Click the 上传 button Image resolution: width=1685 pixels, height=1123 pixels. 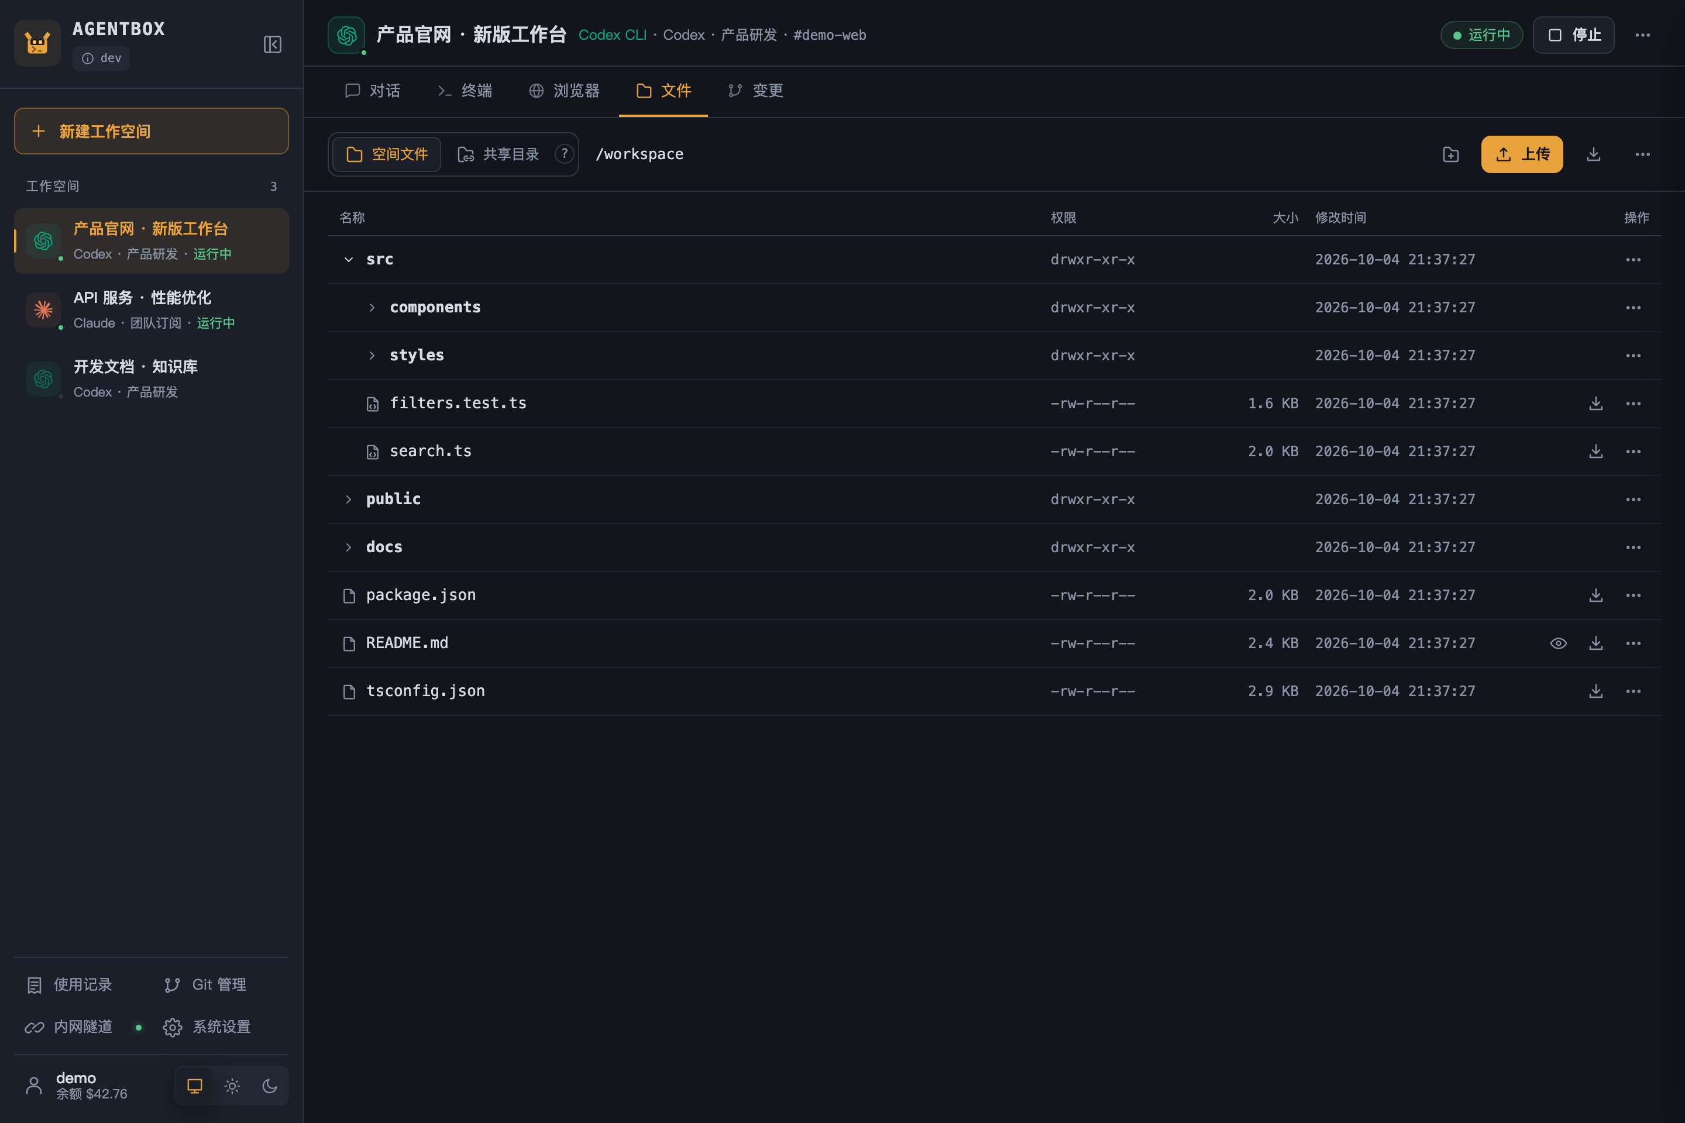pyautogui.click(x=1522, y=154)
